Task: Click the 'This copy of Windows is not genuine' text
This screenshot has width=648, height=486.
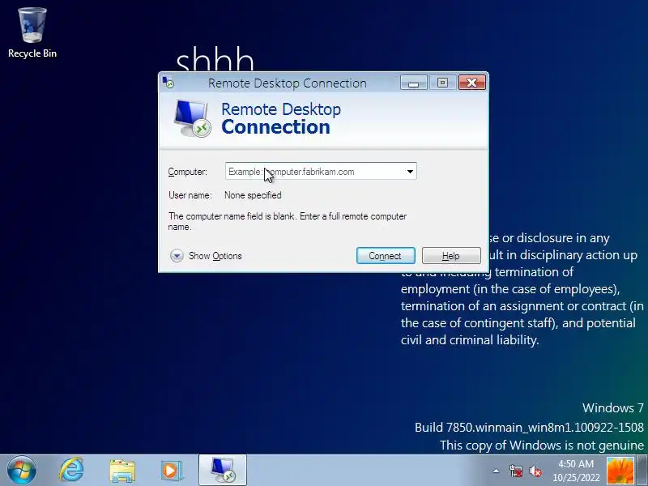Action: click(542, 446)
